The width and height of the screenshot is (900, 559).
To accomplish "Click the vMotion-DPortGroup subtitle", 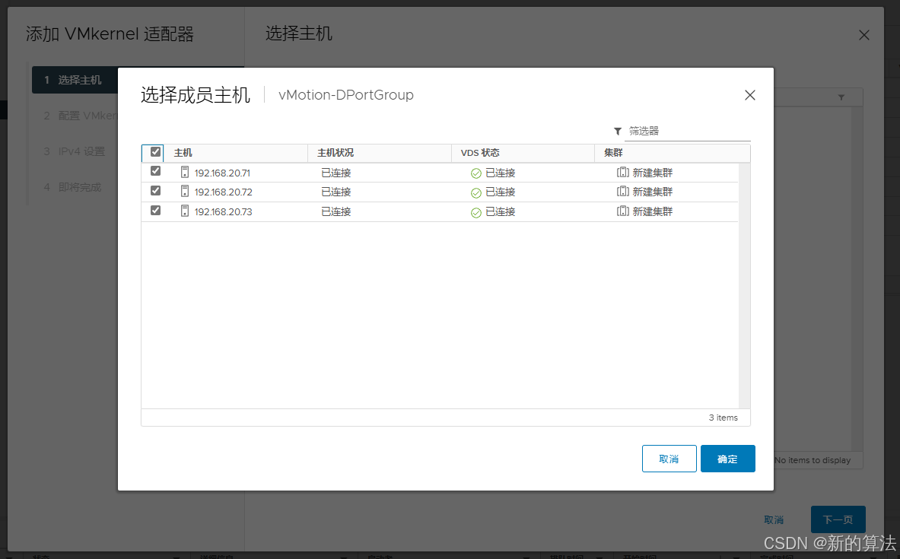I will [346, 95].
